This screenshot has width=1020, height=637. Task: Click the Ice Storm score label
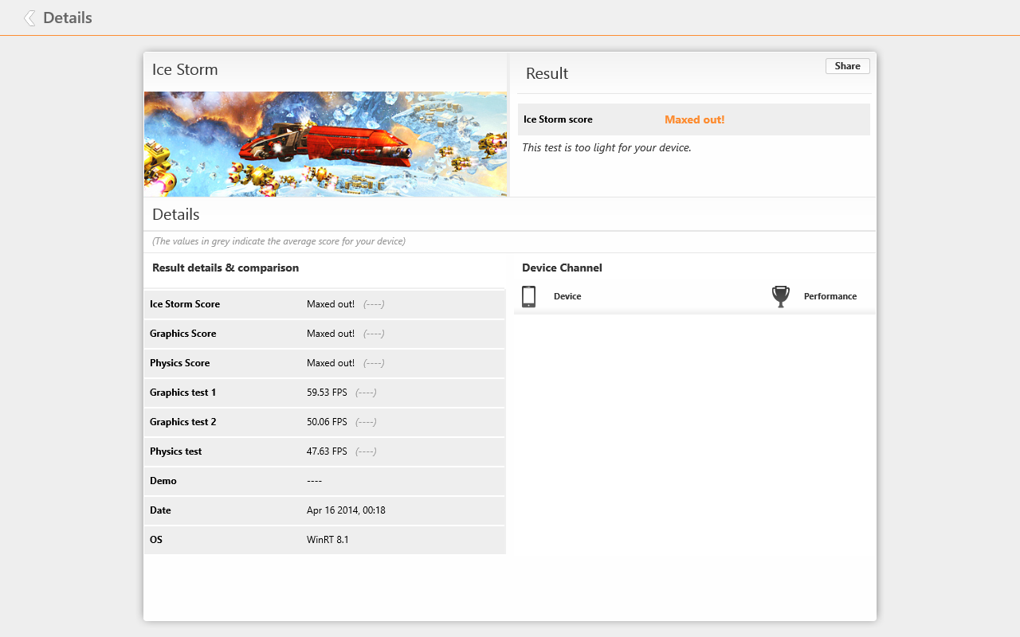[x=558, y=119]
